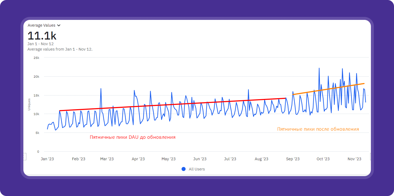The height and width of the screenshot is (196, 394).
Task: Click the left edge handle beside Jan '23
Action: point(25,156)
